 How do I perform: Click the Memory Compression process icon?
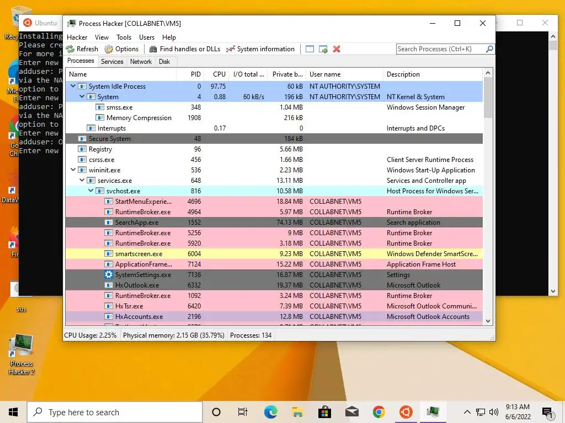(x=100, y=118)
